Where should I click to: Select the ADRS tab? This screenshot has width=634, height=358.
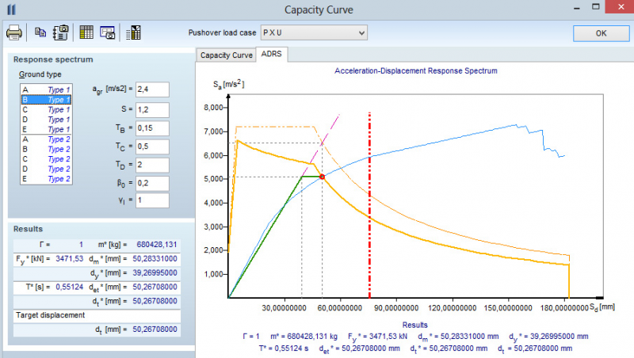click(271, 54)
